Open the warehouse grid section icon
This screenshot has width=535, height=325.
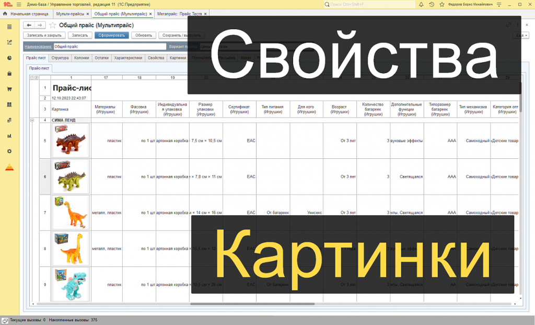(9, 105)
